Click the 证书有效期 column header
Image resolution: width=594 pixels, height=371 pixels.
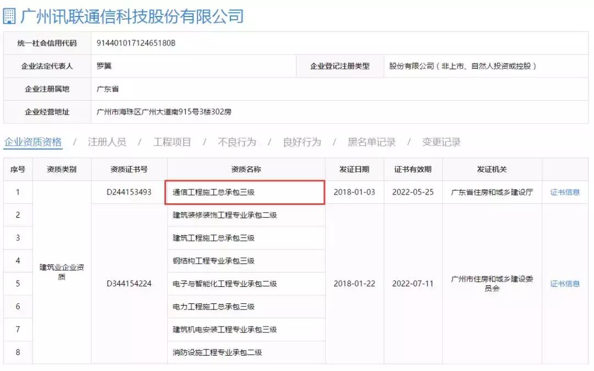pos(413,169)
